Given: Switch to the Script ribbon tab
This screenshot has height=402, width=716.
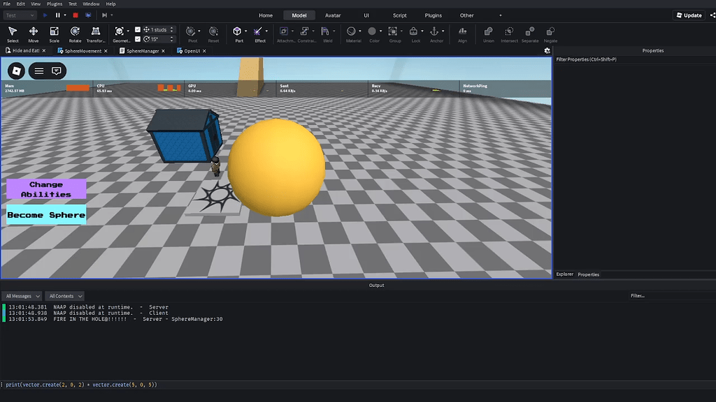Looking at the screenshot, I should tap(399, 15).
